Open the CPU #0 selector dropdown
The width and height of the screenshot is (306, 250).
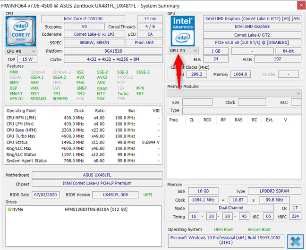(x=20, y=51)
